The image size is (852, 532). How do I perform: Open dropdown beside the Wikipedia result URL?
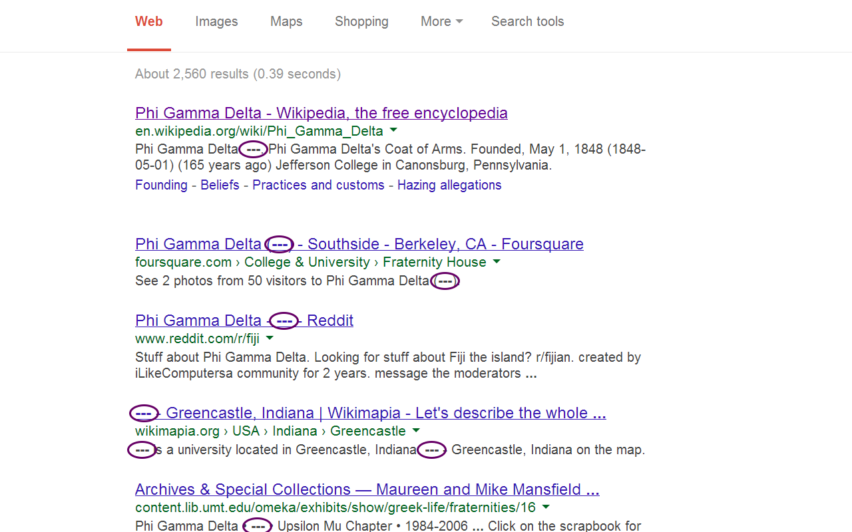tap(393, 130)
